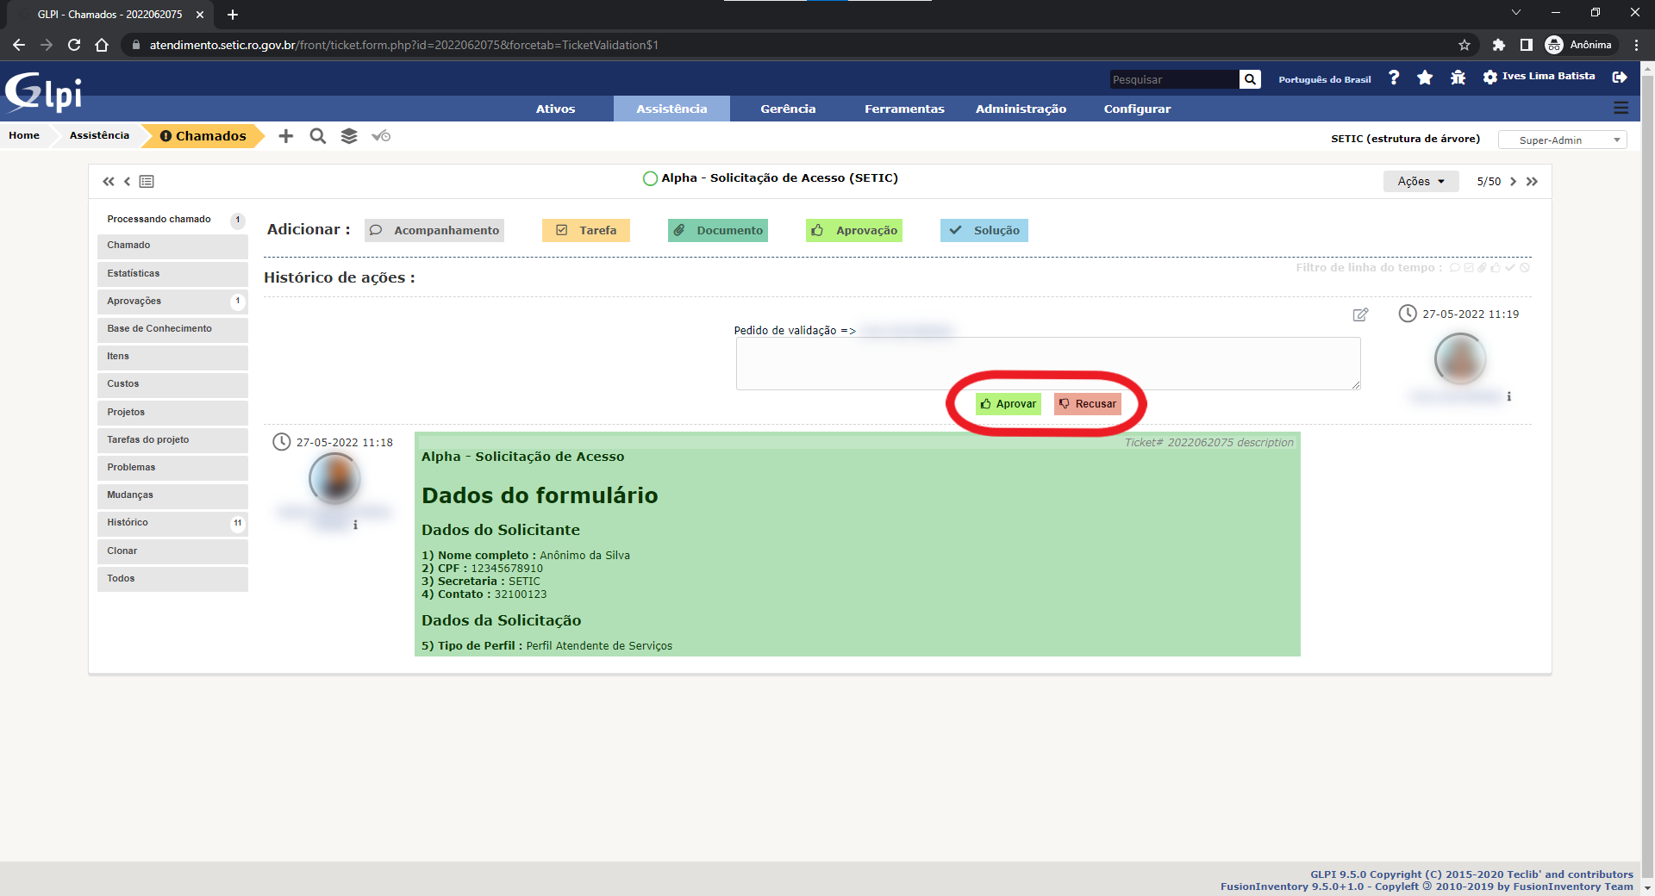Open the Português do Brasil language selector
The height and width of the screenshot is (896, 1655).
(1324, 79)
